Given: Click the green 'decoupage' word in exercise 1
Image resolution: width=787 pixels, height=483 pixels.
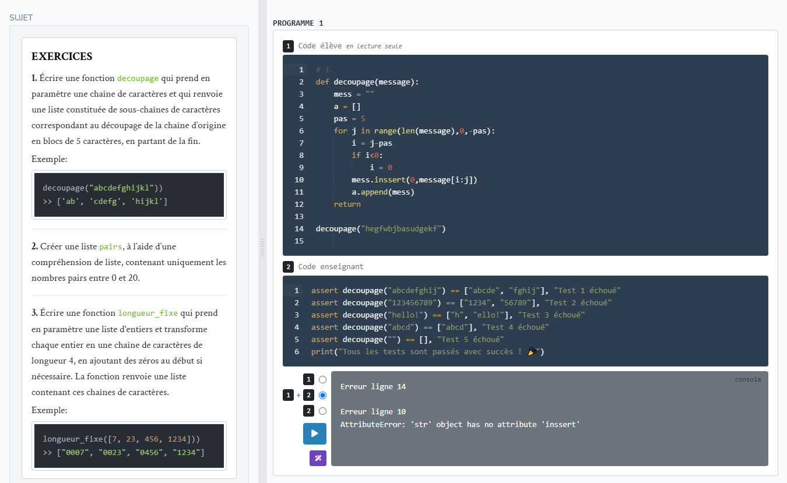Looking at the screenshot, I should click(138, 78).
